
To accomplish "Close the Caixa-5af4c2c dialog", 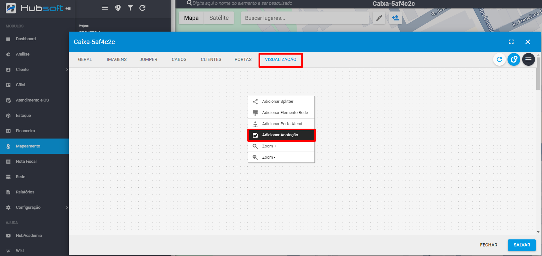I will tap(528, 42).
